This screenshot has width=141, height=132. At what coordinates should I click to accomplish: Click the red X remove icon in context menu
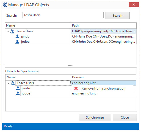(x=76, y=88)
